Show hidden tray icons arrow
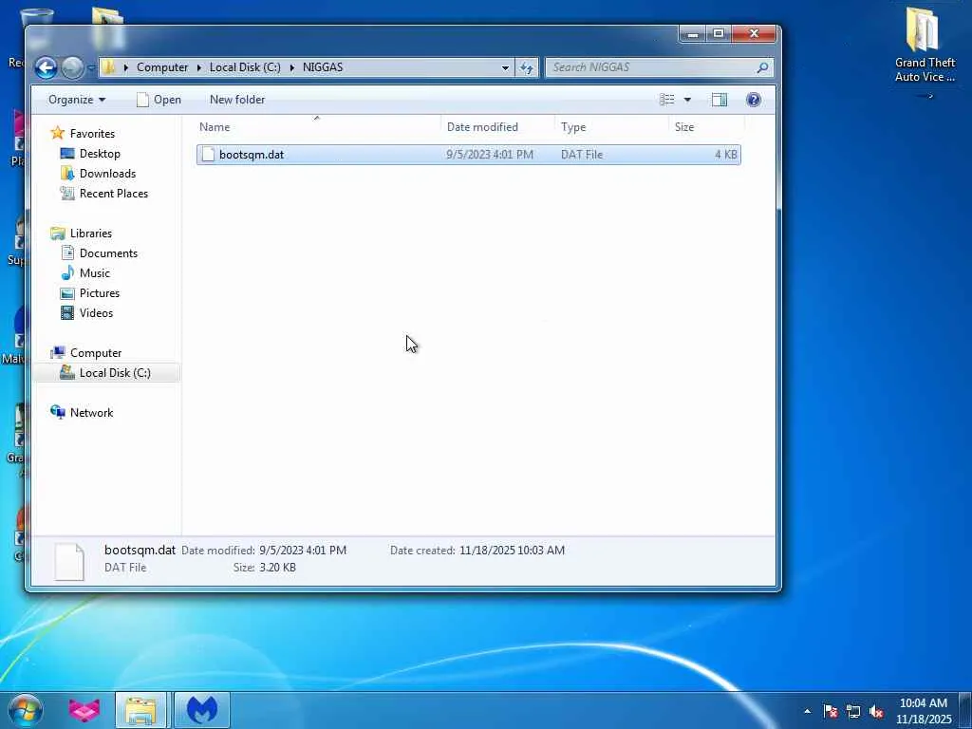Screen dimensions: 972x729 807,711
